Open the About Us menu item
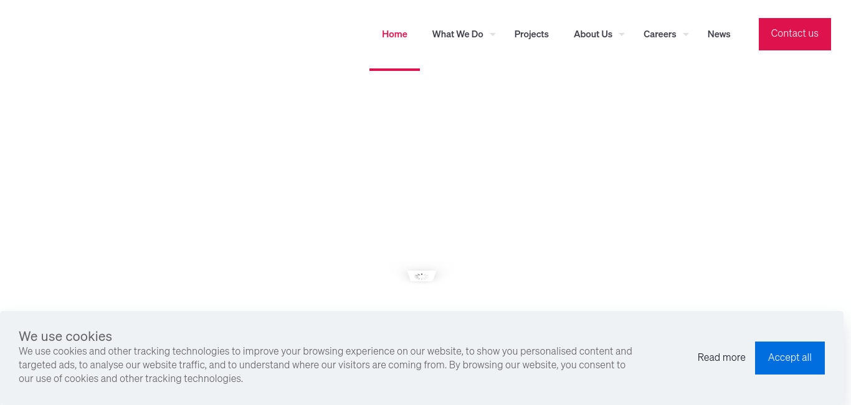 (592, 34)
